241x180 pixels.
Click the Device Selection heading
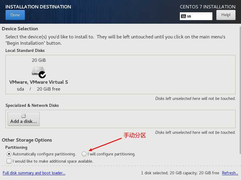pos(20,29)
